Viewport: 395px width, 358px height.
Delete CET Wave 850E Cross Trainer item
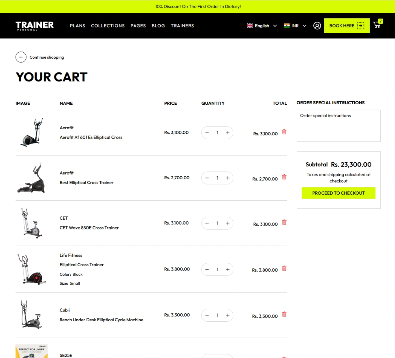pos(284,222)
